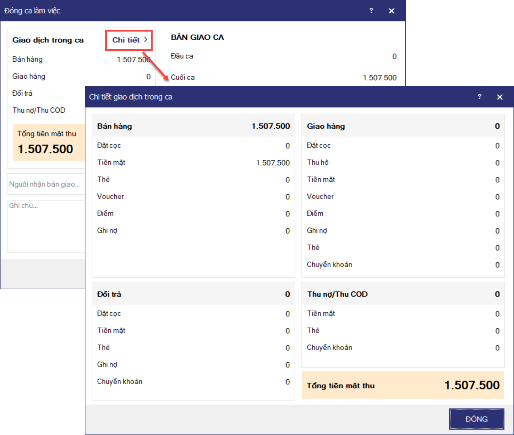Click the Chi tiết giao dịch trong ca title

131,97
